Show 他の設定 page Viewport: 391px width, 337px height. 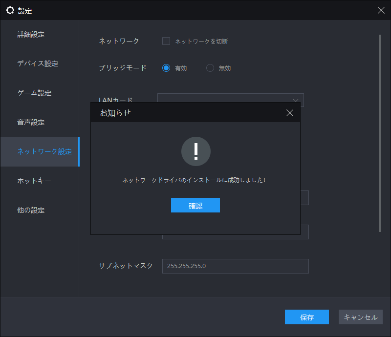31,211
